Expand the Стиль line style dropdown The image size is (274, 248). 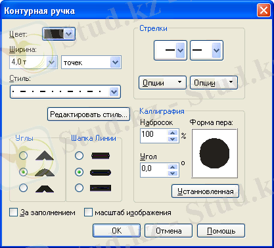pyautogui.click(x=114, y=91)
